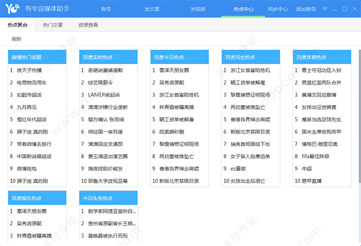Click 综艺限薪令 hot topic

tap(100, 82)
